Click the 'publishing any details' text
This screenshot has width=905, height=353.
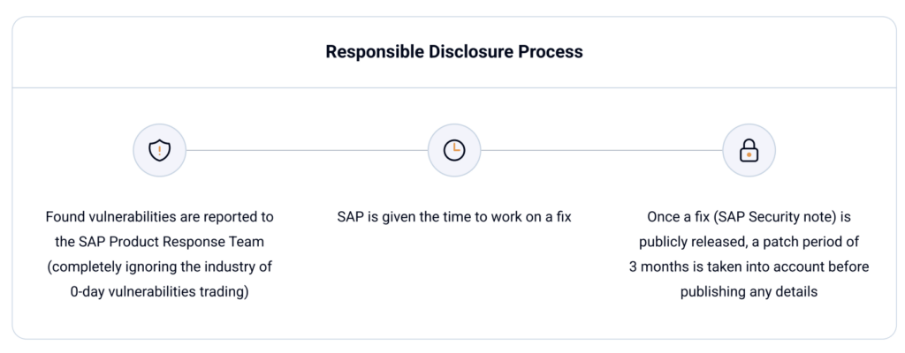pyautogui.click(x=749, y=292)
